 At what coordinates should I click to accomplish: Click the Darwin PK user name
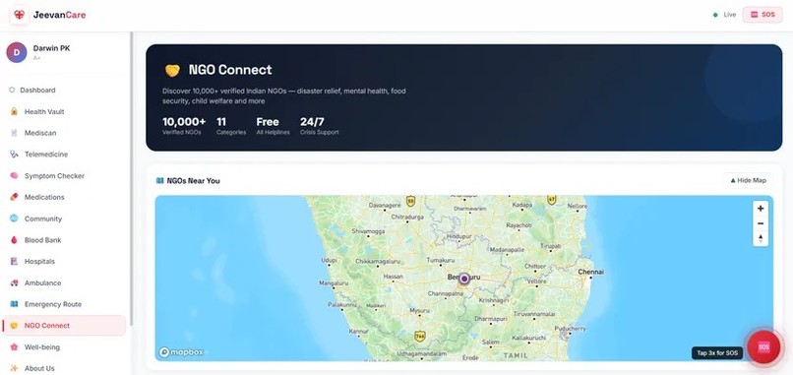(x=51, y=48)
